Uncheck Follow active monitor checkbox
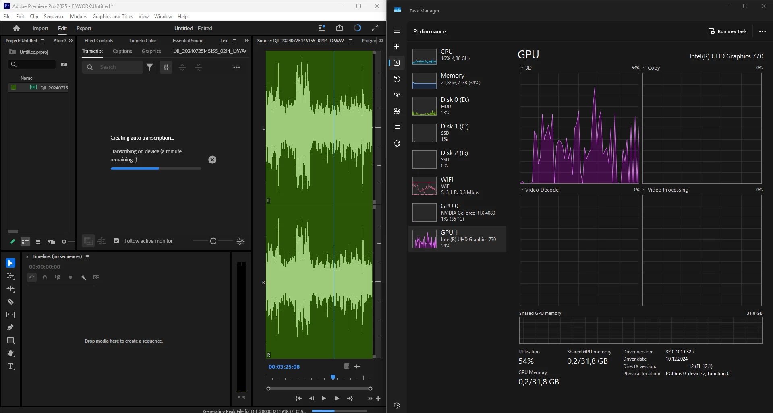This screenshot has height=413, width=773. tap(116, 241)
